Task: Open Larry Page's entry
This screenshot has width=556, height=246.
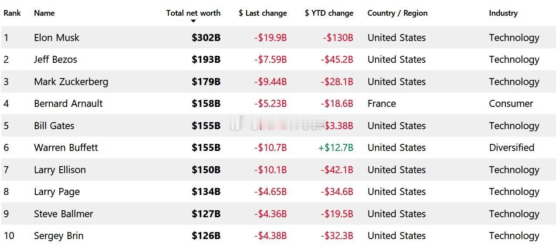Action: [x=57, y=191]
